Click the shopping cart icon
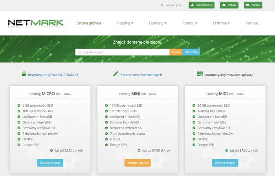 [162, 5]
